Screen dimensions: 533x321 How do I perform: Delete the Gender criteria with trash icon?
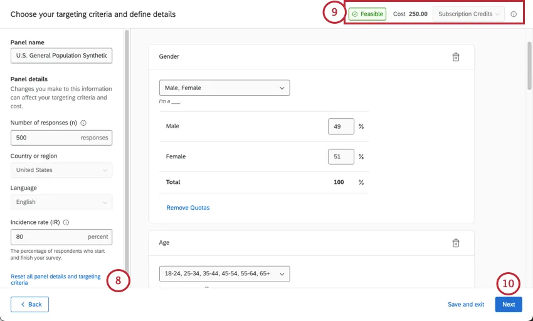coord(456,57)
